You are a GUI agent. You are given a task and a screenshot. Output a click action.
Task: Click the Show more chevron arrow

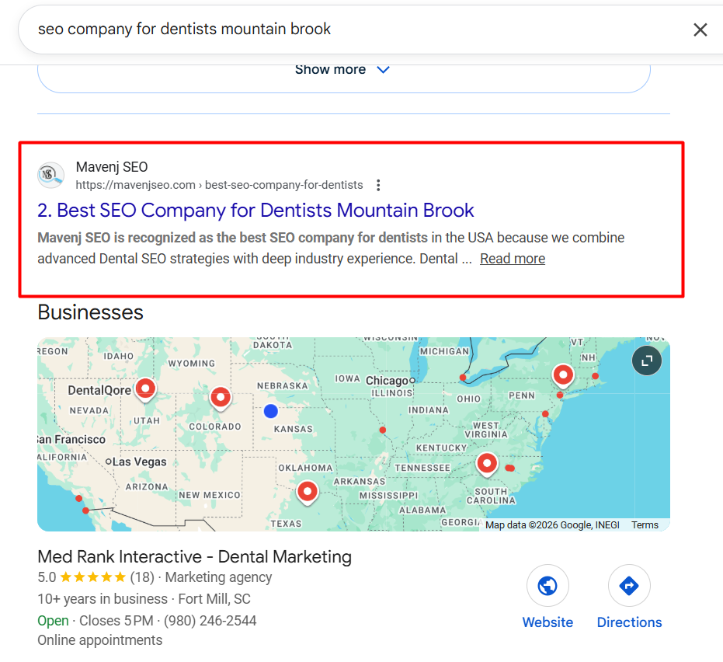[x=383, y=70]
